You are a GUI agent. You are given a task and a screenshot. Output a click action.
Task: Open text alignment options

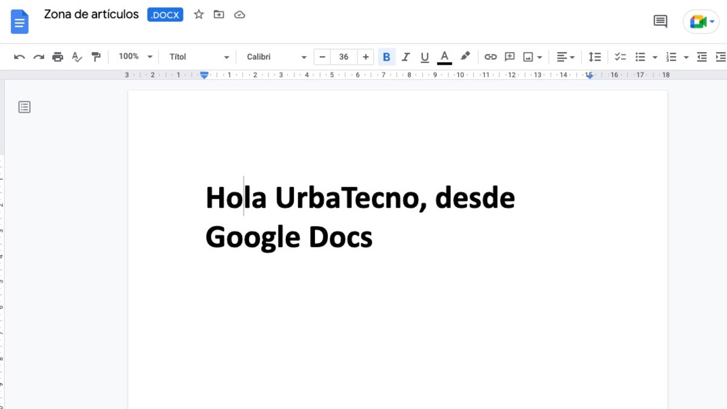[565, 57]
